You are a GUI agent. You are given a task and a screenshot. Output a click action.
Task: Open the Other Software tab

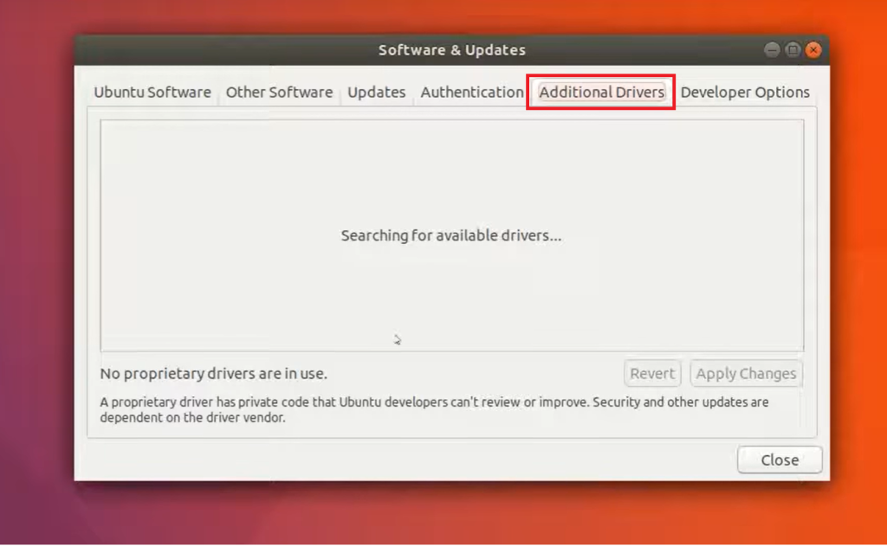click(x=279, y=92)
